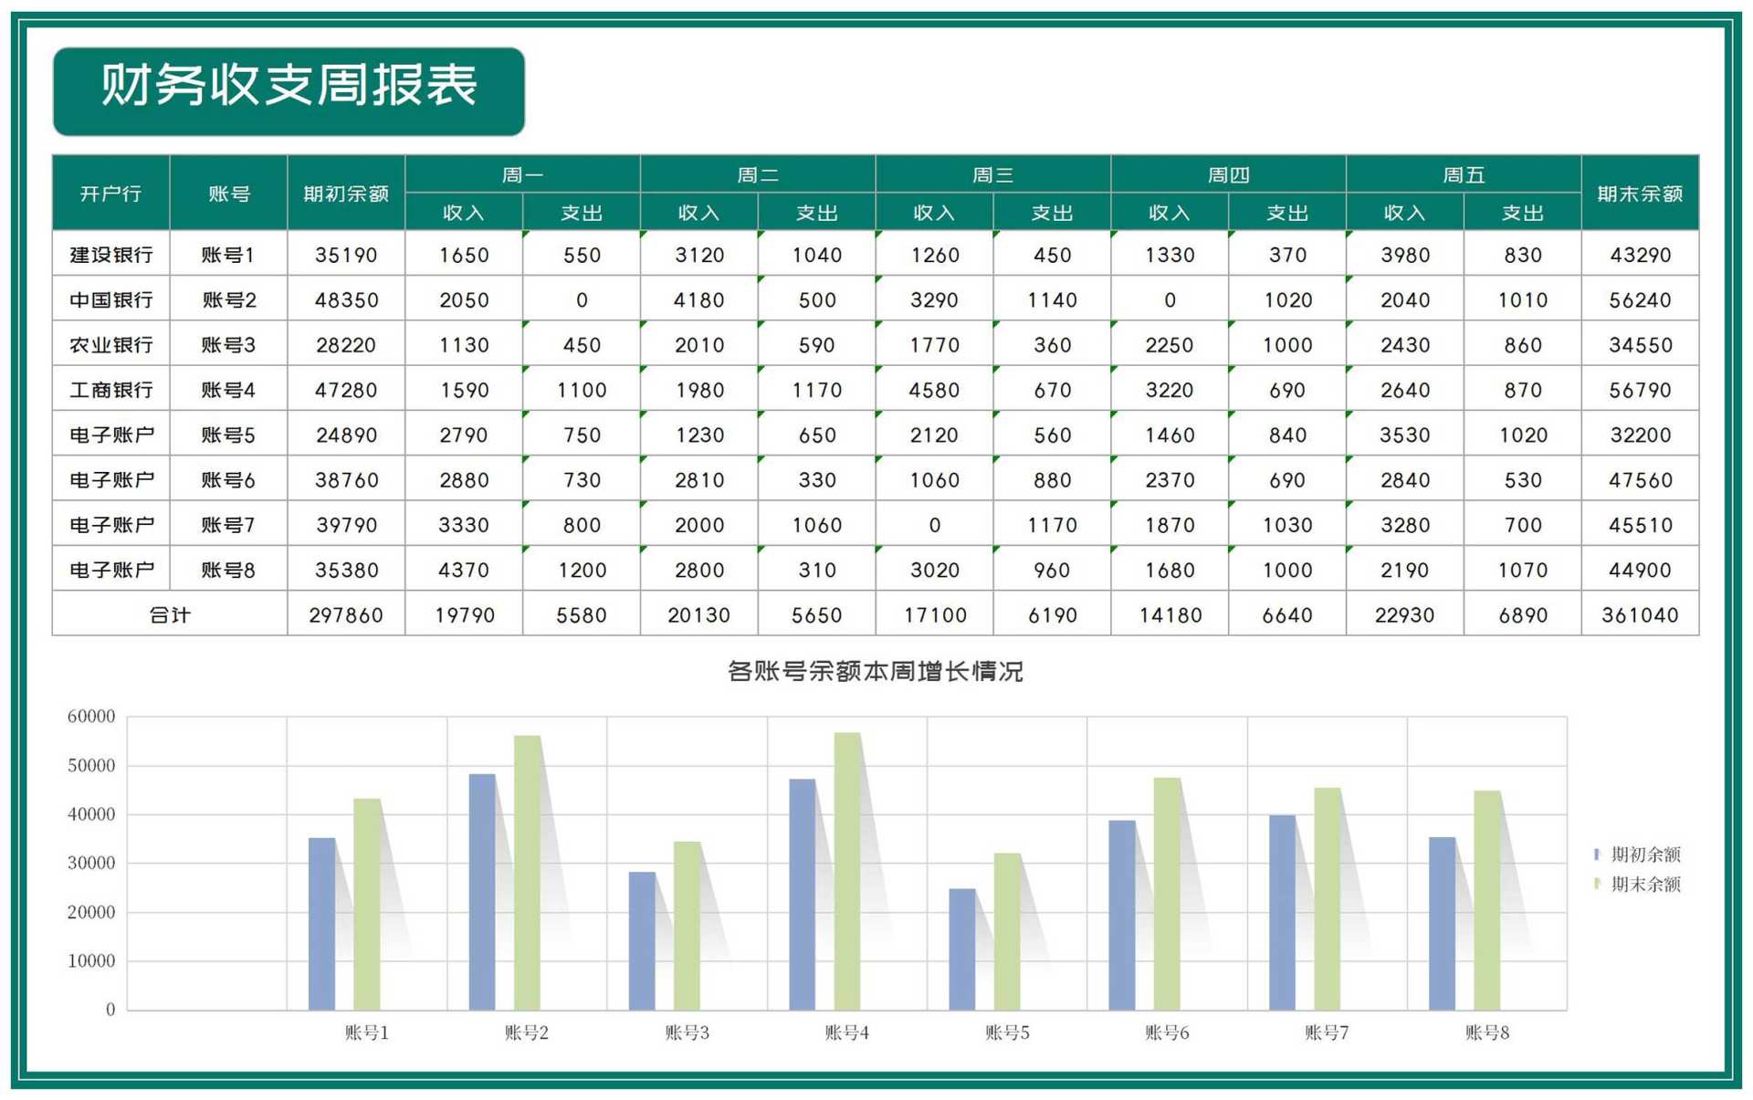This screenshot has height=1100, width=1753.
Task: Click the 账号5 cell for 电子账户
Action: coord(228,435)
